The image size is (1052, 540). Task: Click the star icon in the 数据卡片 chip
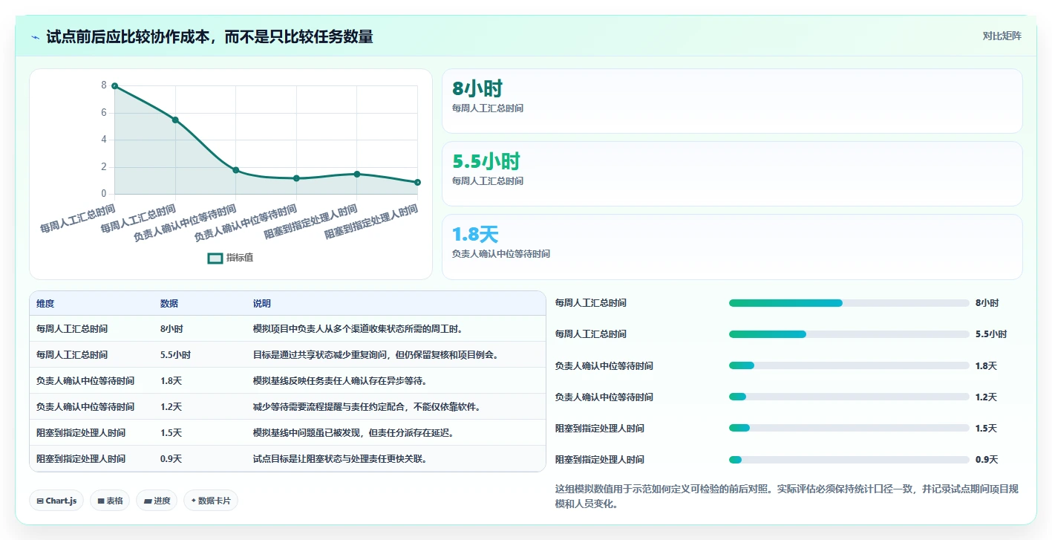193,501
